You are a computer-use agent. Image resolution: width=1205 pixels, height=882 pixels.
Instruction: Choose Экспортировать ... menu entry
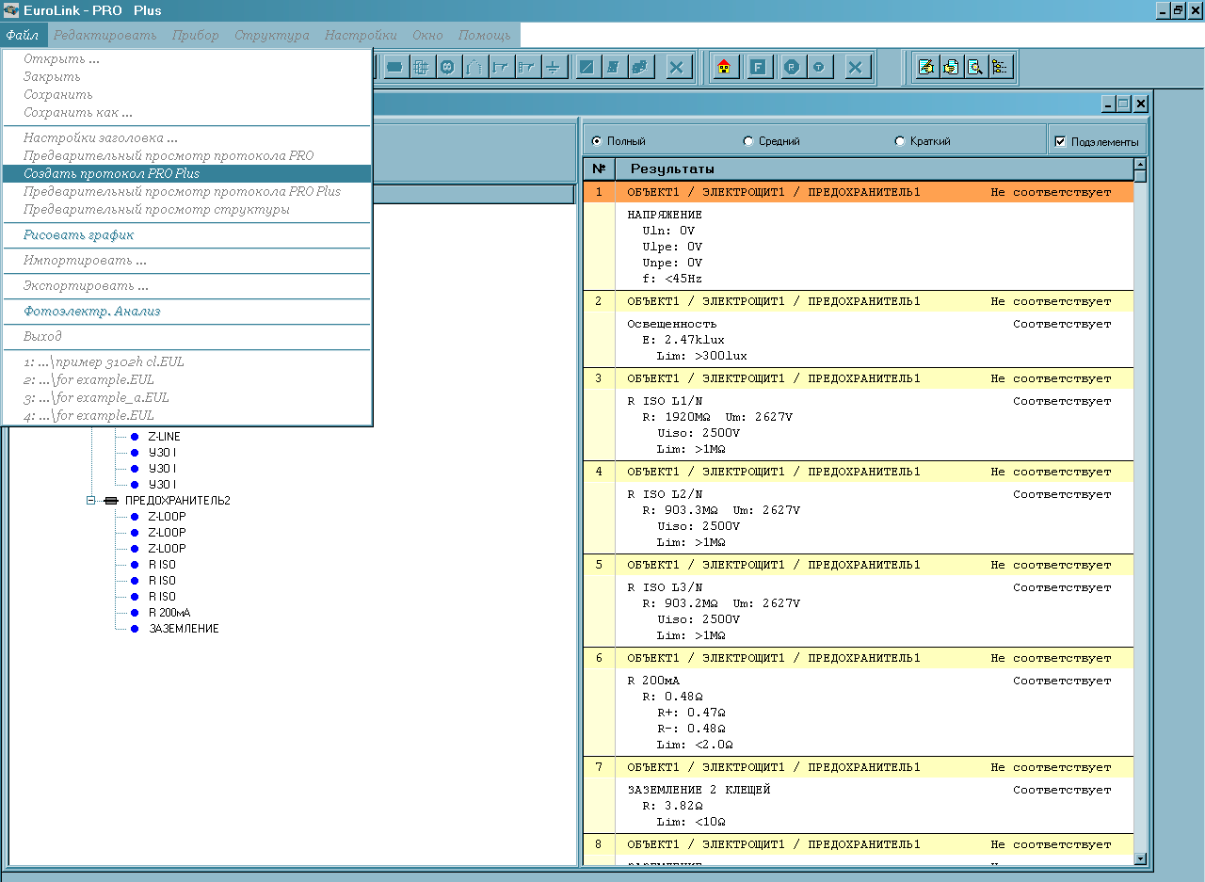[186, 285]
